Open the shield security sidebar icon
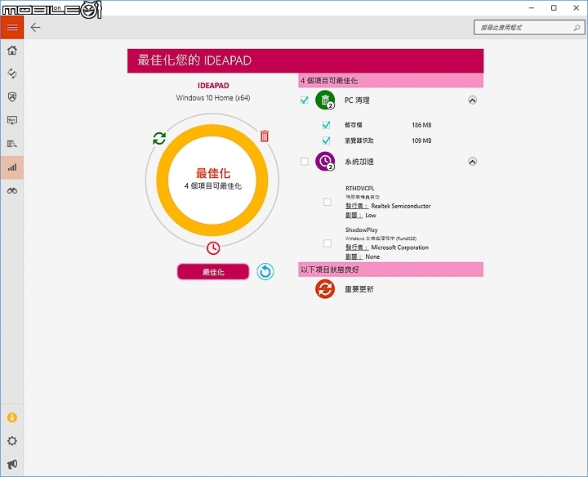The width and height of the screenshot is (588, 477). pos(12,97)
